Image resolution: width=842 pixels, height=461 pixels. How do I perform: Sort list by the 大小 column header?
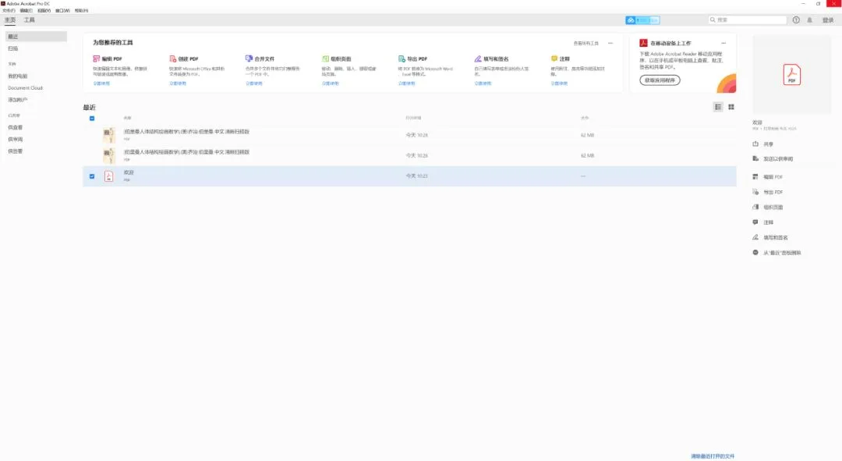pos(585,118)
